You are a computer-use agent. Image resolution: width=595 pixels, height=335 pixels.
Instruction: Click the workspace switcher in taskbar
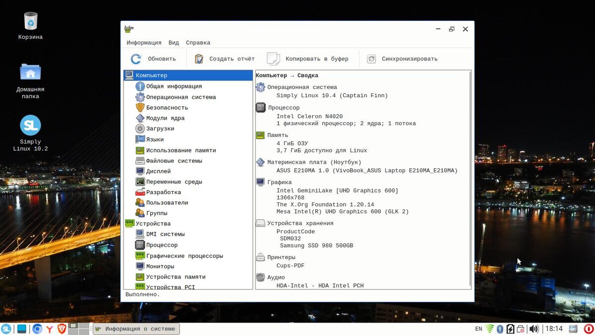tap(78, 329)
